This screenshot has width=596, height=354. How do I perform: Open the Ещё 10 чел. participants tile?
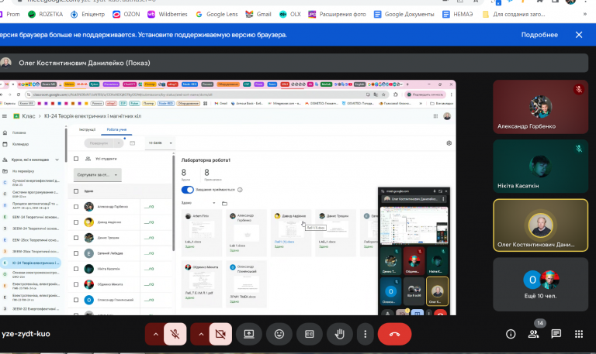pos(540,284)
